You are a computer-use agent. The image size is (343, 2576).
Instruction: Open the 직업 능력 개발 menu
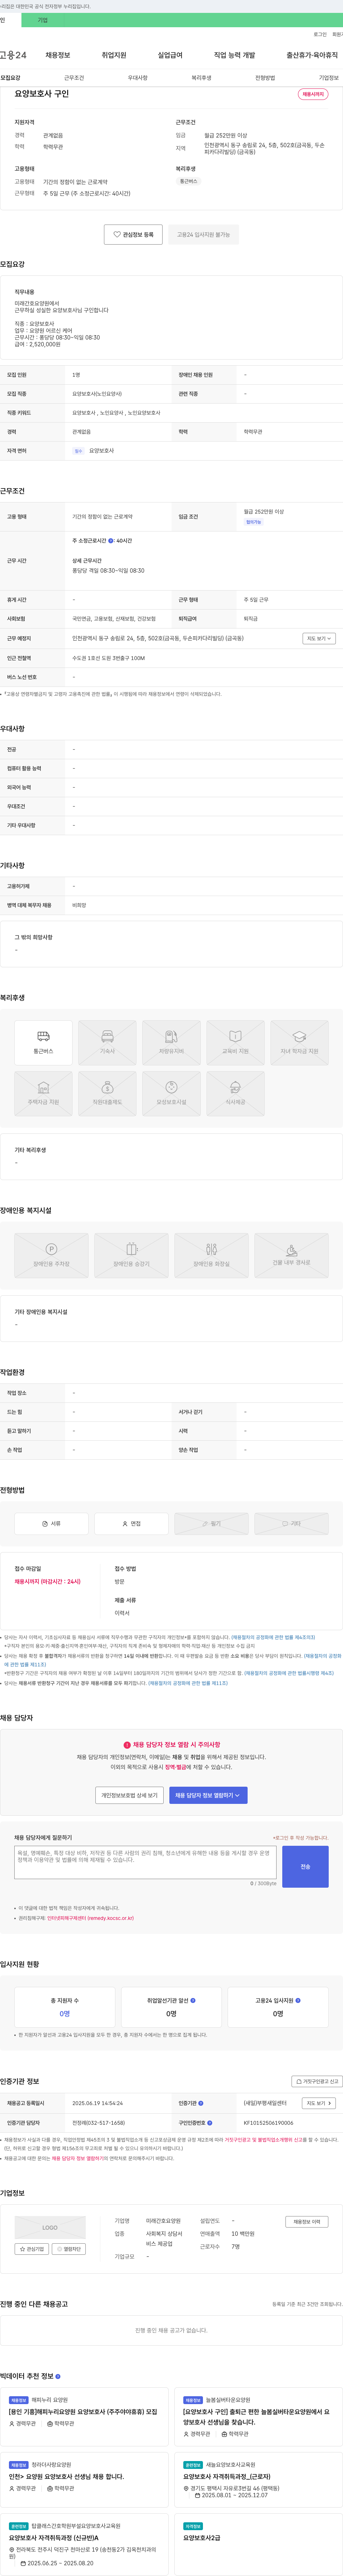coord(234,55)
